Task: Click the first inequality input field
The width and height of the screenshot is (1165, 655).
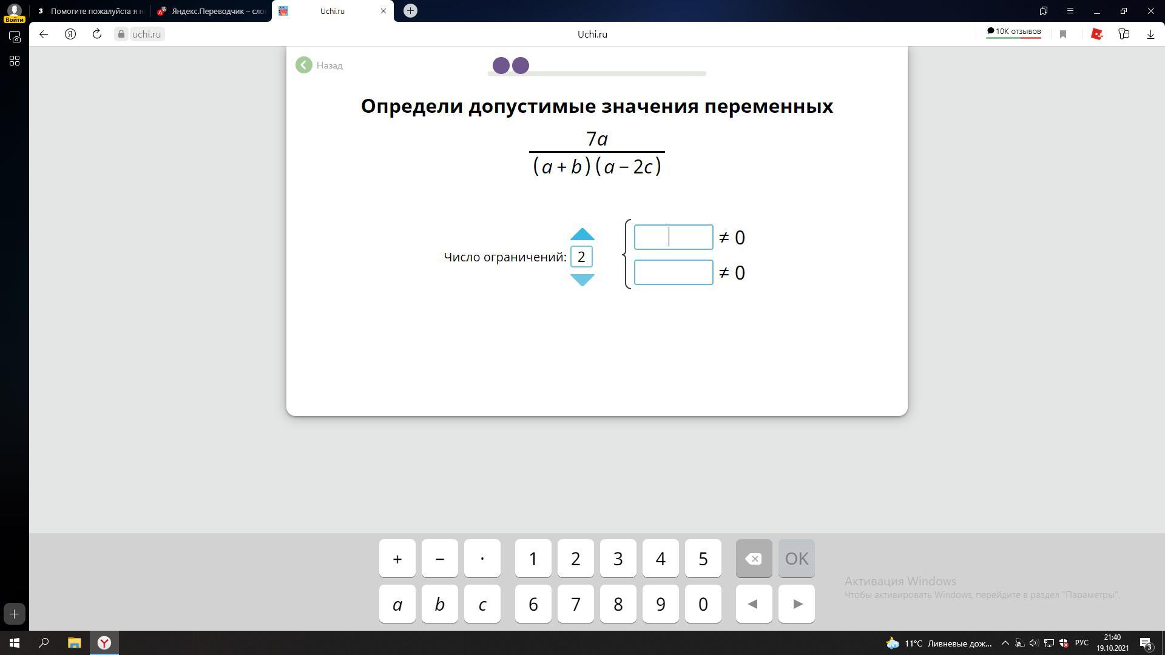Action: (x=673, y=237)
